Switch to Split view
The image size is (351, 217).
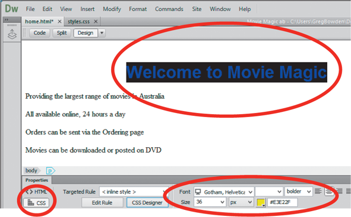pos(62,33)
